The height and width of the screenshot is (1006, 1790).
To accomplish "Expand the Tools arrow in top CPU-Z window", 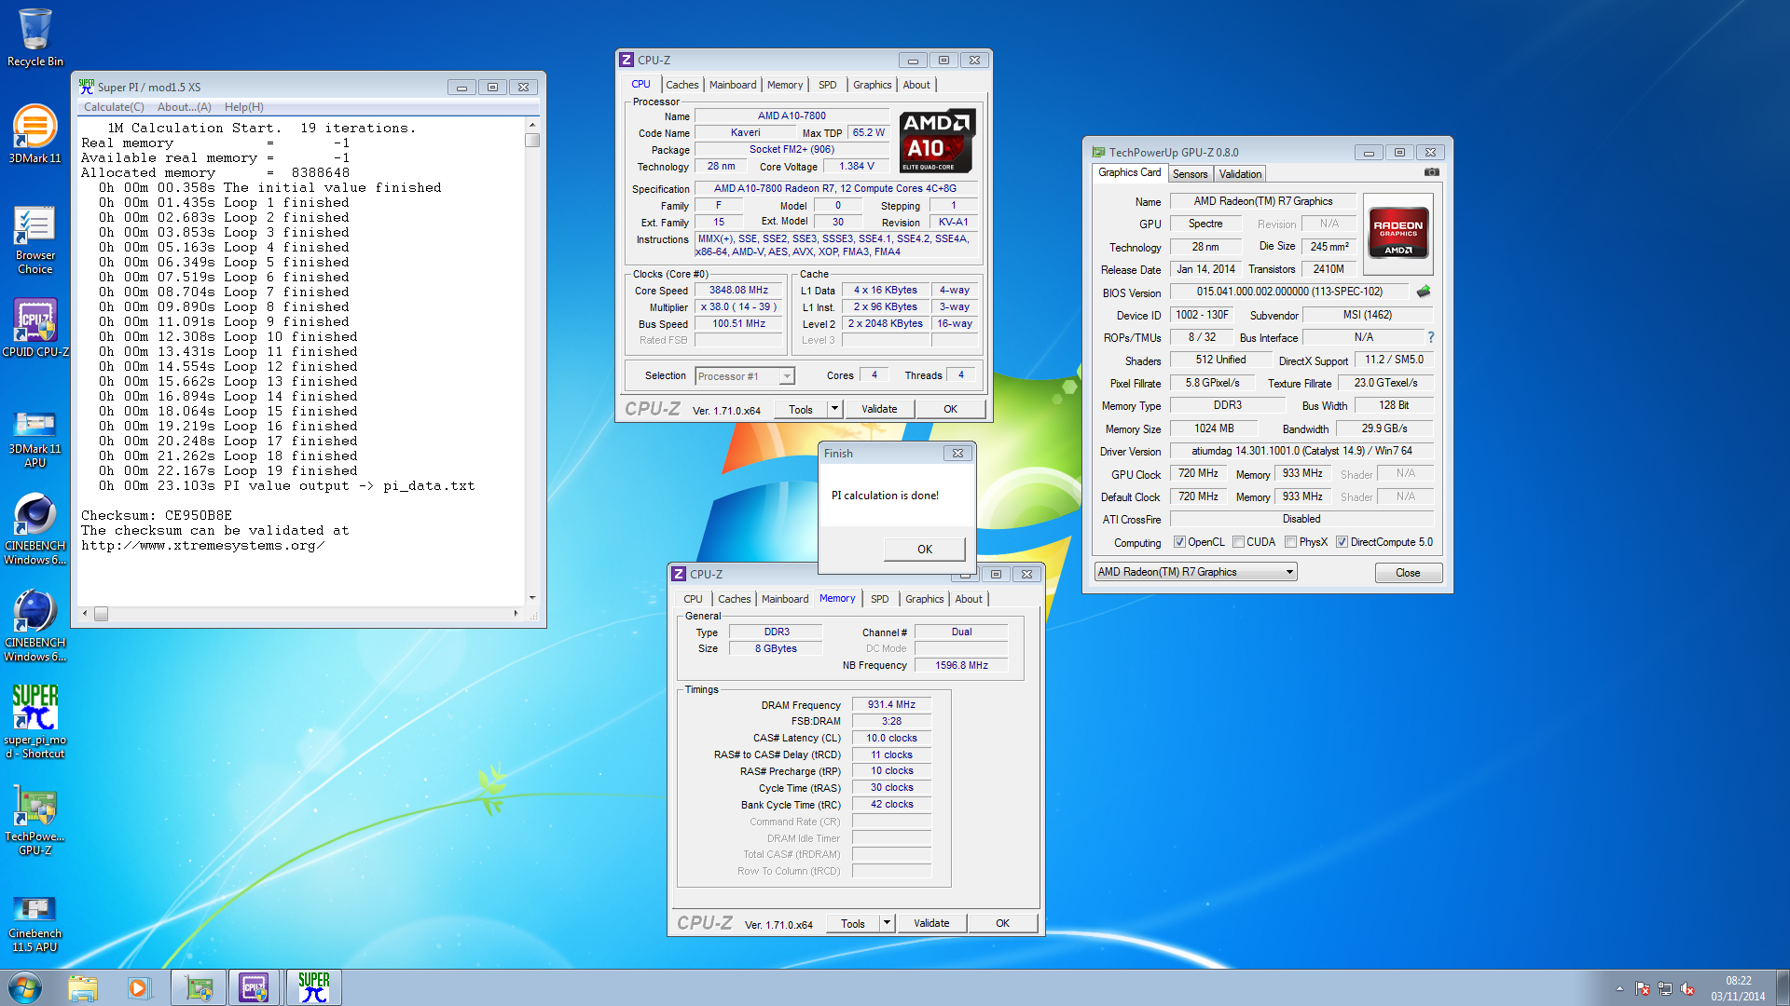I will click(x=834, y=409).
